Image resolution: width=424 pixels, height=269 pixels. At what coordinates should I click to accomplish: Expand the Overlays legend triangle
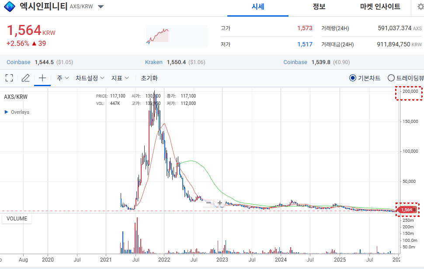click(x=6, y=112)
